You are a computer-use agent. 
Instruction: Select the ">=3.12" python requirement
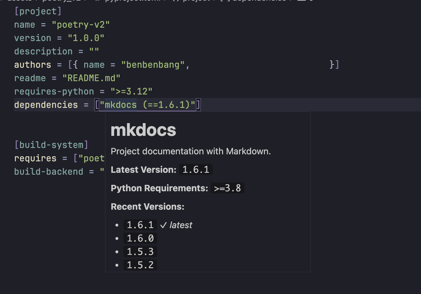pyautogui.click(x=131, y=91)
